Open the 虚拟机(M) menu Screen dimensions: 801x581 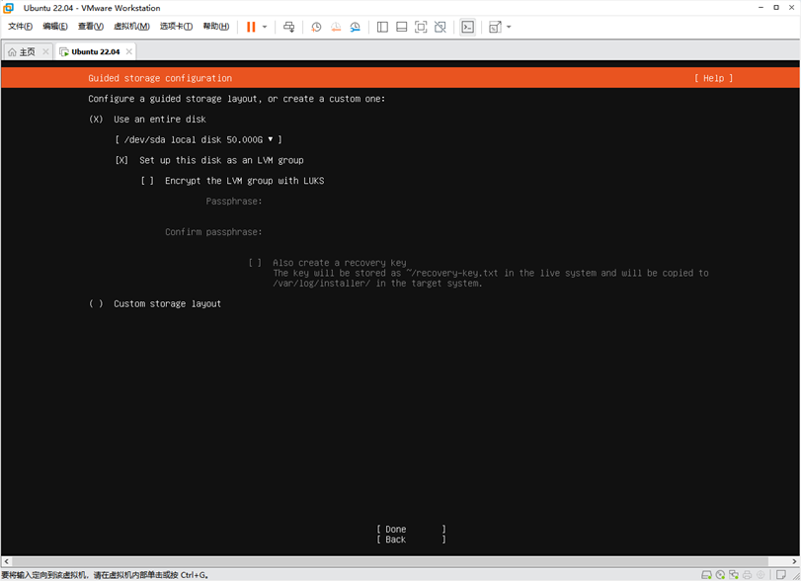point(131,27)
